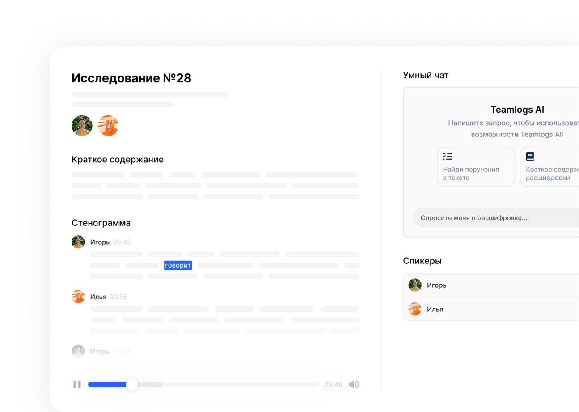Jump to timestamp 00:56 next to Илья
The height and width of the screenshot is (412, 579).
tap(118, 297)
